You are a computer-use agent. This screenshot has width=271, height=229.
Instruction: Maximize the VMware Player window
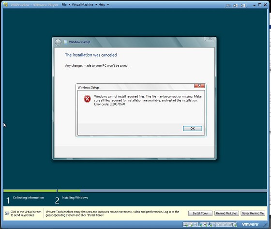pos(259,5)
